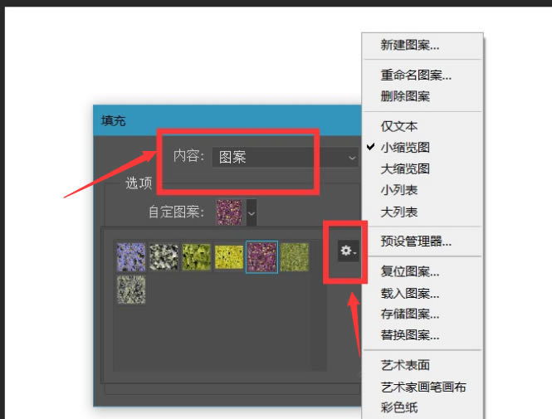Load the 艺术表面 pattern set
Viewport: 552px width, 419px height.
pyautogui.click(x=423, y=365)
